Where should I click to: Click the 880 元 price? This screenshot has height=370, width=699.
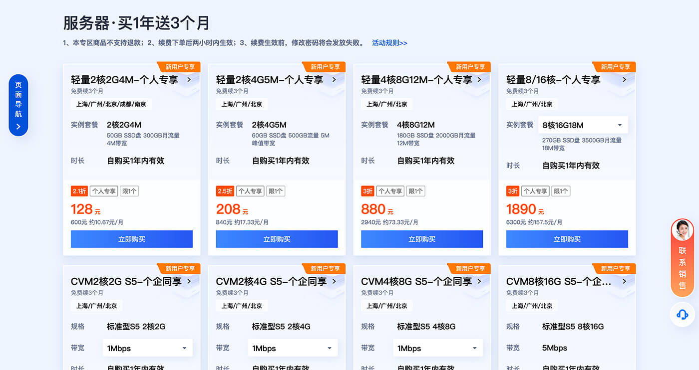377,209
